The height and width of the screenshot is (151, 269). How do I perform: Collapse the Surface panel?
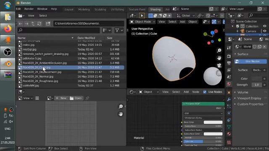(243, 54)
